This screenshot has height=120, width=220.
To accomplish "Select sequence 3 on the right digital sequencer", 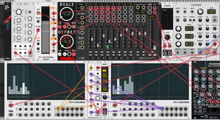I will (x=136, y=104).
